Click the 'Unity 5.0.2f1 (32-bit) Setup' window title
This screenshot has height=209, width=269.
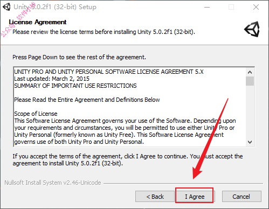(x=55, y=7)
